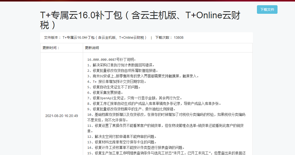Click item 3 about 商米D2安卓

point(143,76)
